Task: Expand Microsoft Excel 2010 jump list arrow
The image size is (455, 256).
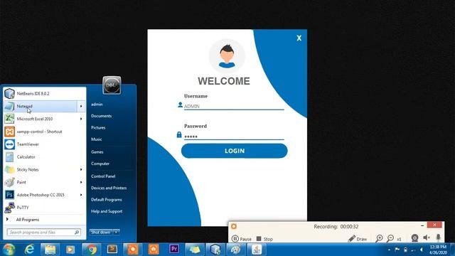Action: tap(81, 119)
